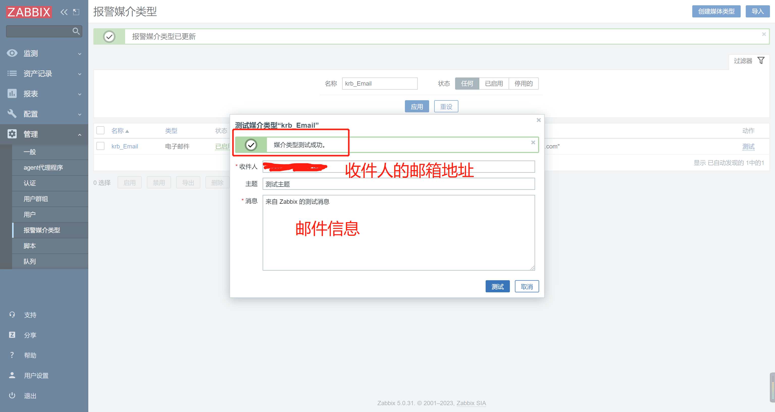775x412 pixels.
Task: Open the 报警媒介类型 submenu item
Action: [50, 230]
